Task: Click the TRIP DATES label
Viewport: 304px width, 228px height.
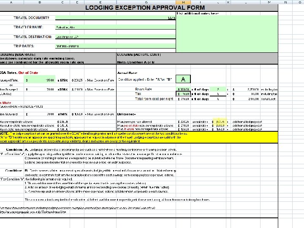Action: coord(24,46)
